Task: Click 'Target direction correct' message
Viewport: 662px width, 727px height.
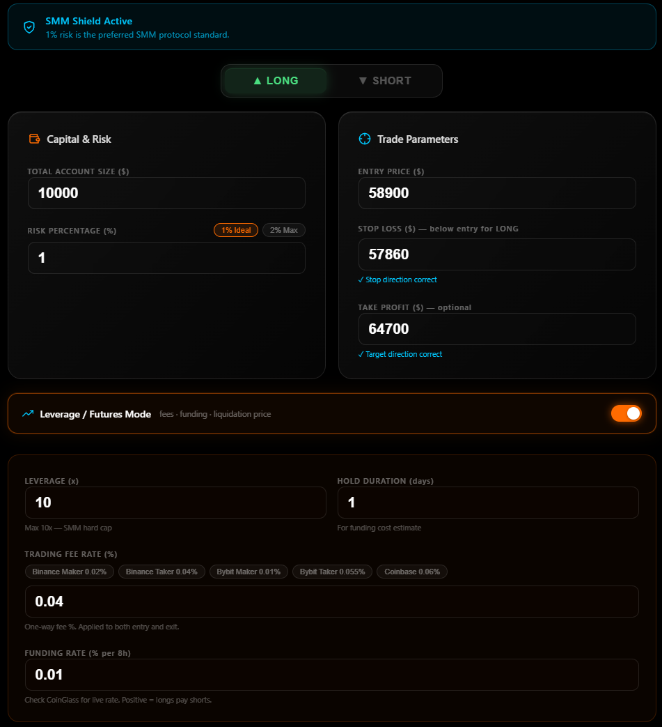Action: pos(400,354)
